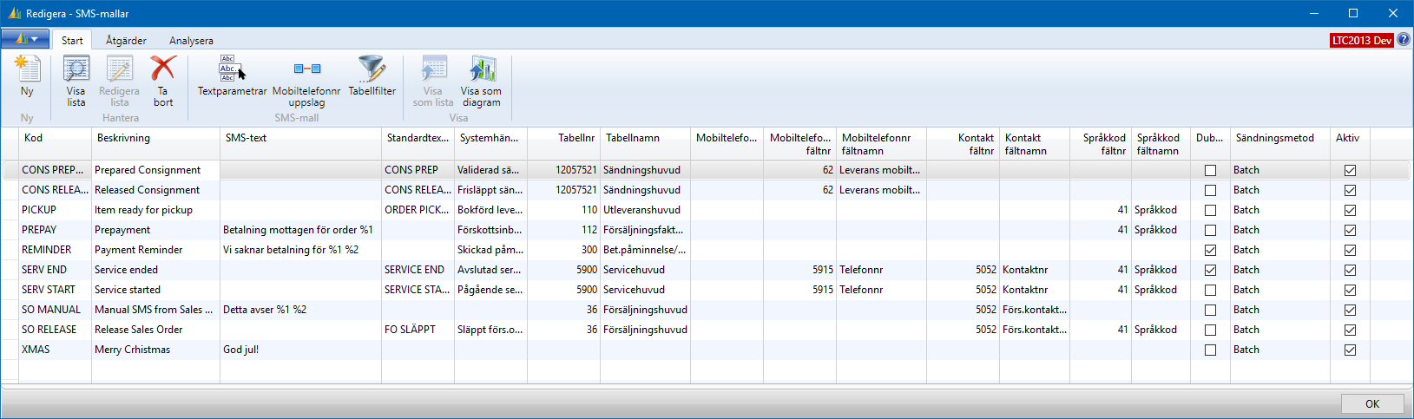Switch to the Åtgärder tab
The height and width of the screenshot is (419, 1414).
coord(126,40)
